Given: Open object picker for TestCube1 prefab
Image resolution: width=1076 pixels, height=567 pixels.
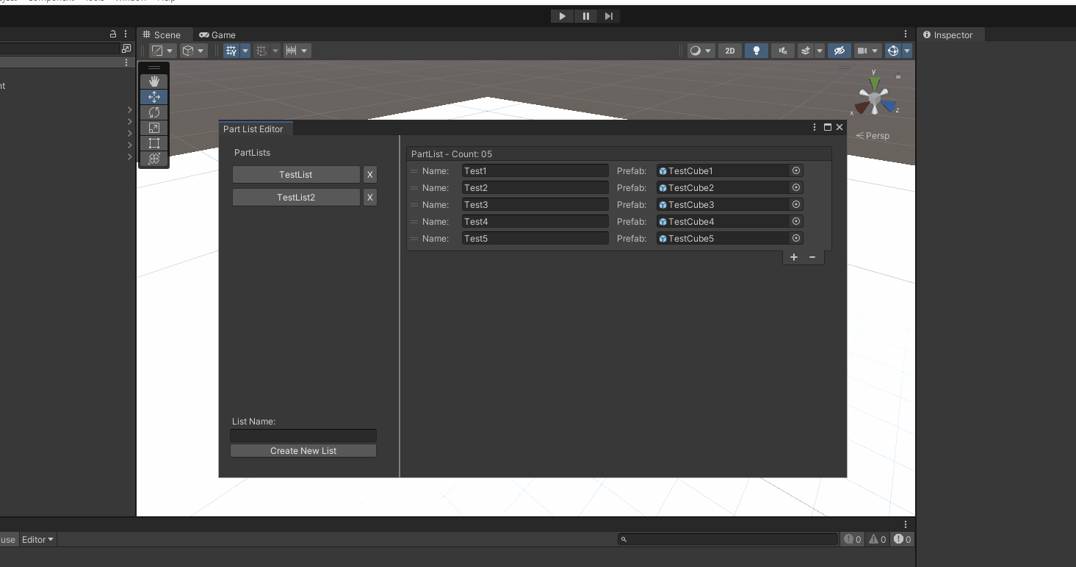Looking at the screenshot, I should tap(795, 170).
